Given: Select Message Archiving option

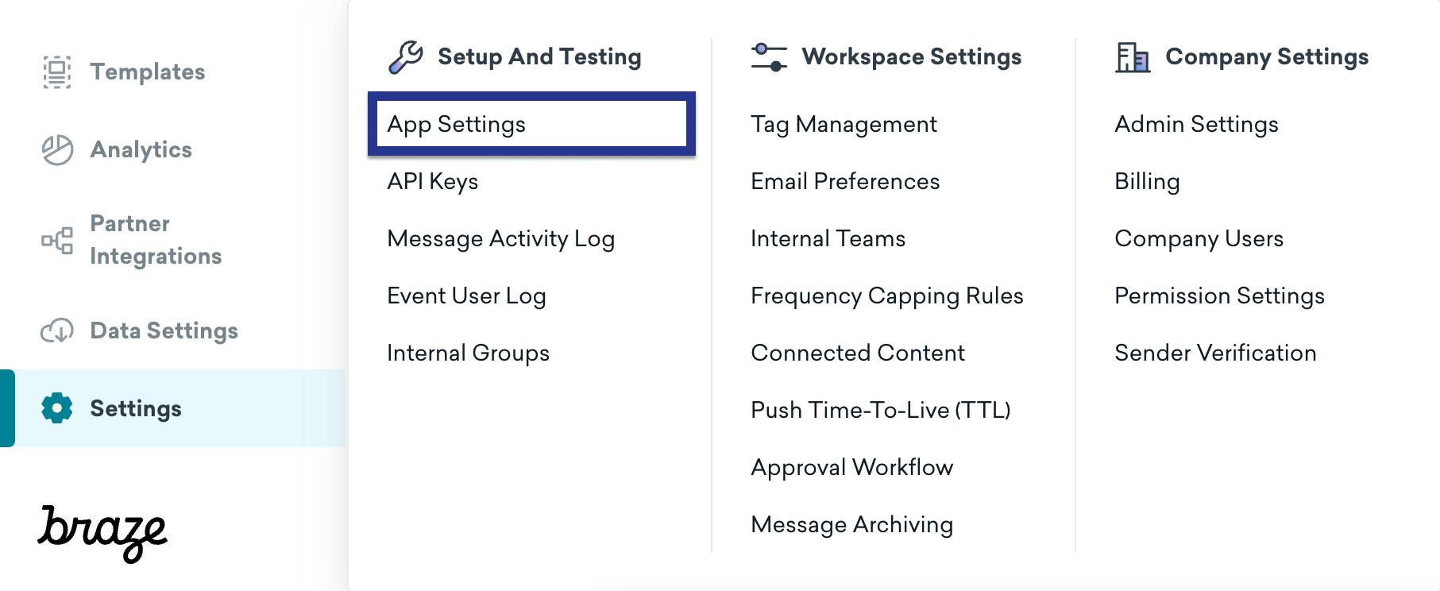Looking at the screenshot, I should coord(852,525).
